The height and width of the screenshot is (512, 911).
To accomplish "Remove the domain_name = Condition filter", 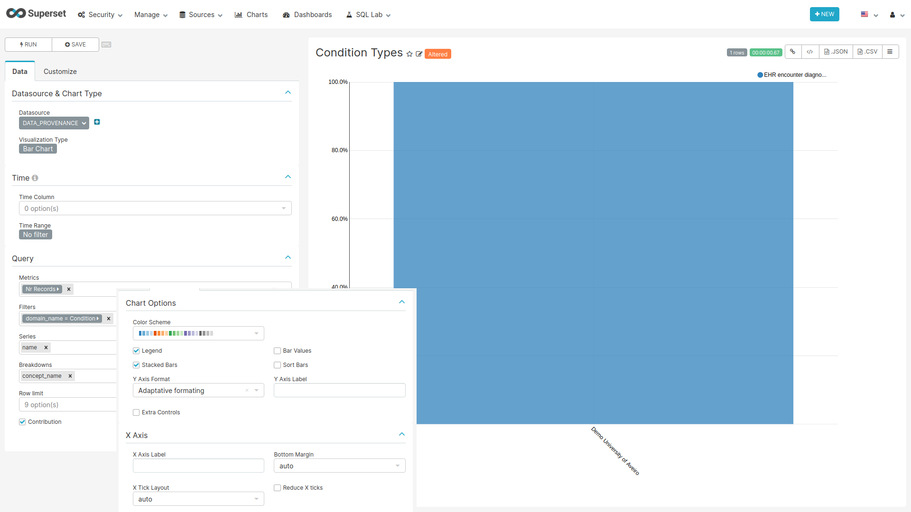I will pos(109,319).
